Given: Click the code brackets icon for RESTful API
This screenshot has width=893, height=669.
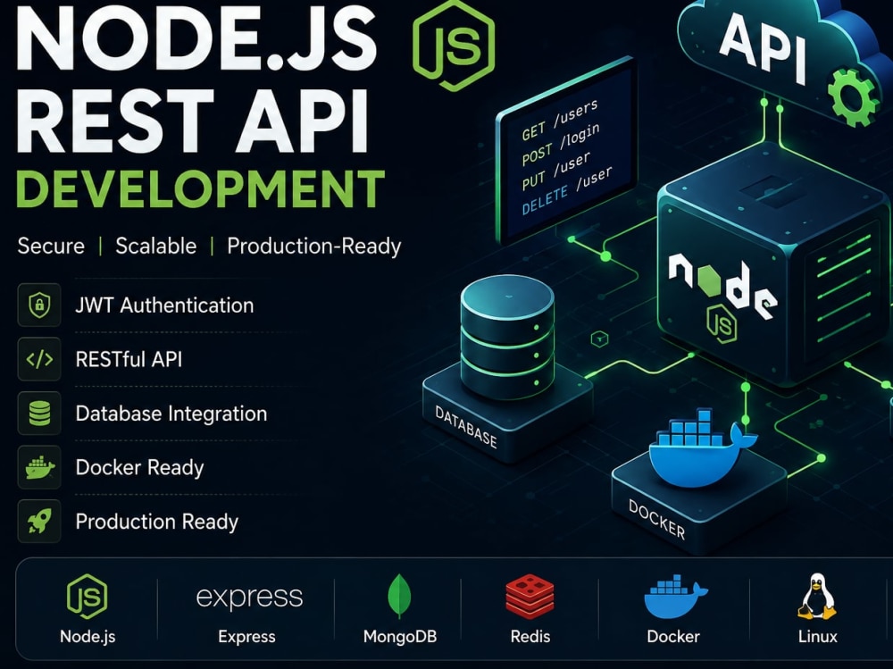Looking at the screenshot, I should (39, 359).
